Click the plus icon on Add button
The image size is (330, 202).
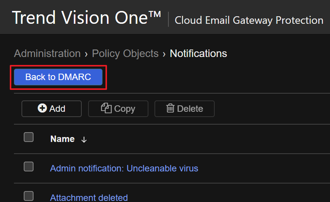[x=43, y=108]
